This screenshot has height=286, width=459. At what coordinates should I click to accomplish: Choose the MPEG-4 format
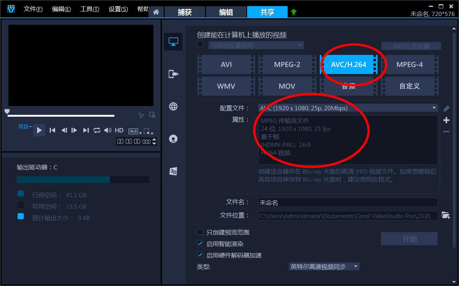click(410, 64)
